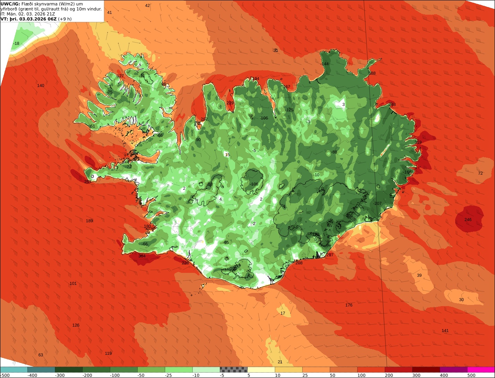Image resolution: width=495 pixels, height=378 pixels.
Task: Click the map value '140' over western ocean
Action: (x=41, y=85)
